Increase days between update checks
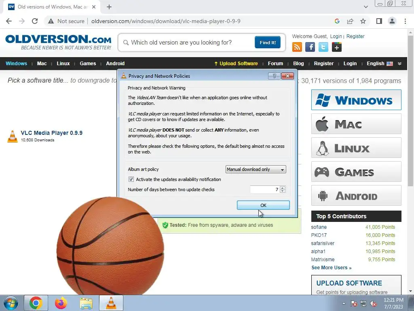The width and height of the screenshot is (414, 311). tap(283, 188)
